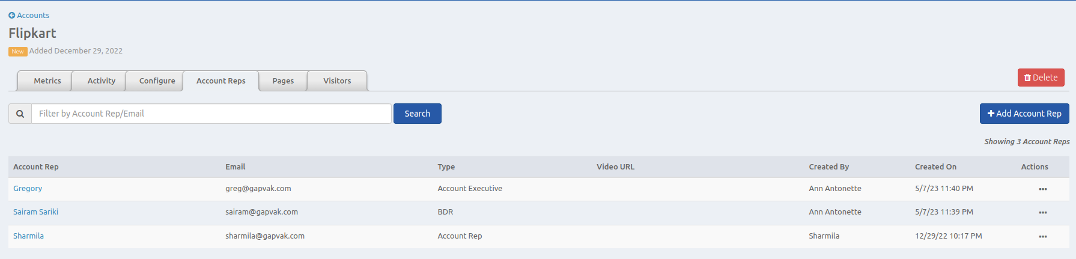
Task: Open Gregory account rep link
Action: 28,189
